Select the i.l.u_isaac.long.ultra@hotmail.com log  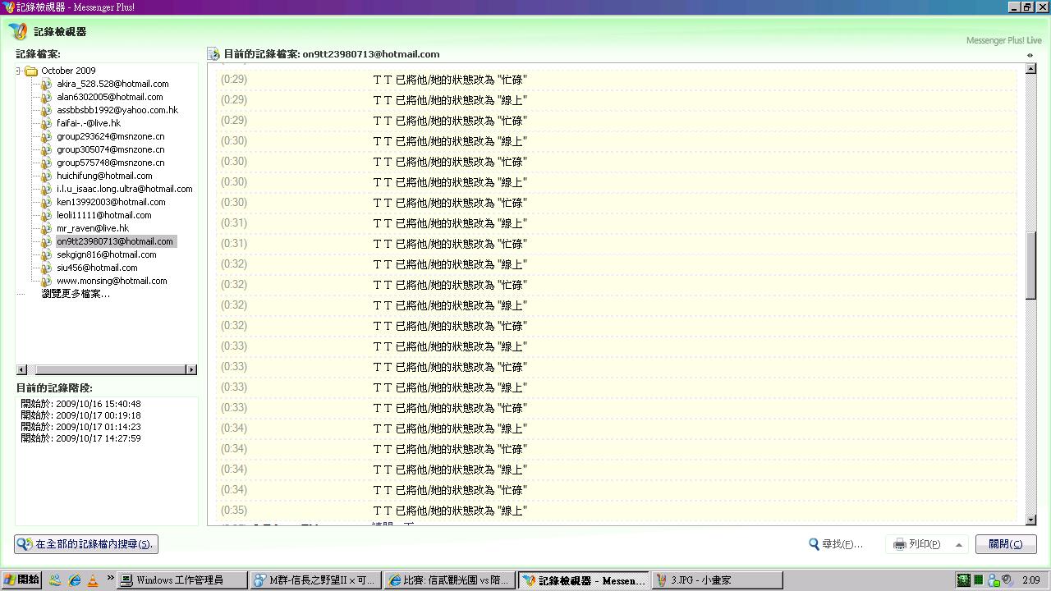point(125,189)
